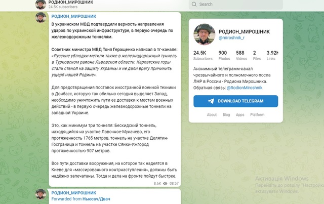Open the Blog footer link

click(226, 115)
